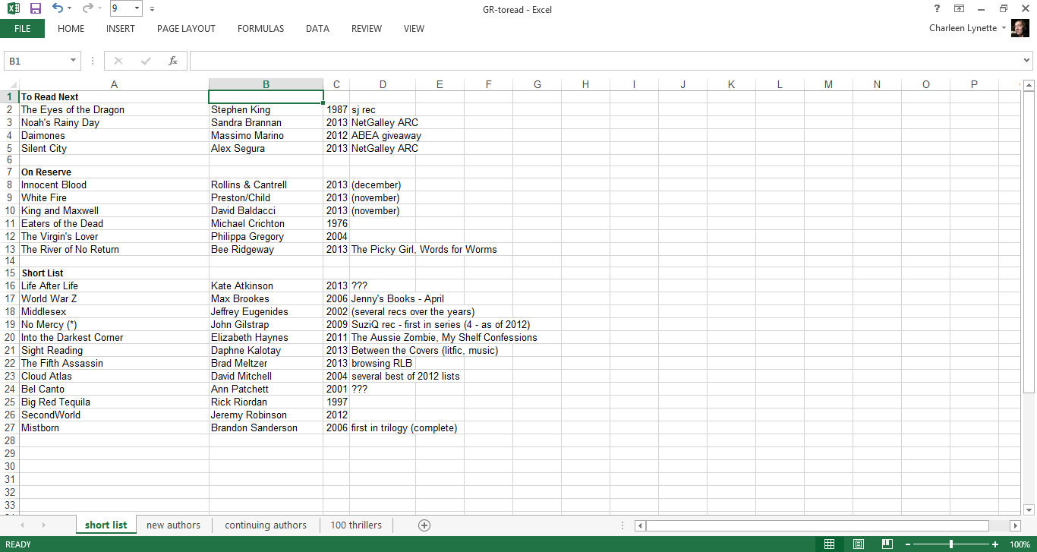This screenshot has width=1037, height=552.
Task: Open the font size dropdown showing 9
Action: [x=137, y=9]
